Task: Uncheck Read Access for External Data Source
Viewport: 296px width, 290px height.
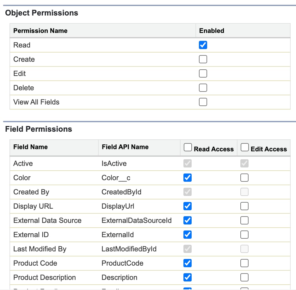Action: coord(188,220)
